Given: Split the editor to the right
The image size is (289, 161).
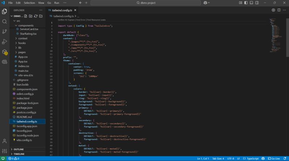Looking at the screenshot, I should (278, 10).
